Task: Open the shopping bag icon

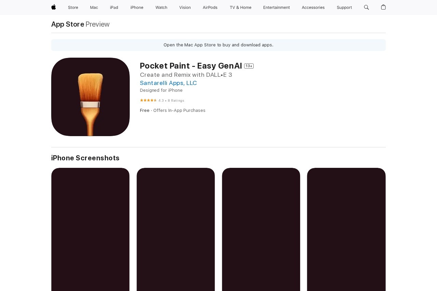Action: click(383, 7)
